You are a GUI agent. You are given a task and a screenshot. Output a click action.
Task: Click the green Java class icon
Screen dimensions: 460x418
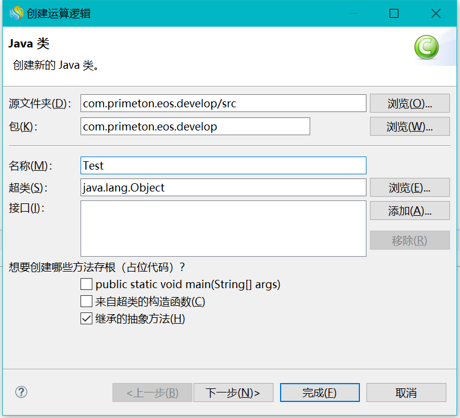tap(426, 47)
